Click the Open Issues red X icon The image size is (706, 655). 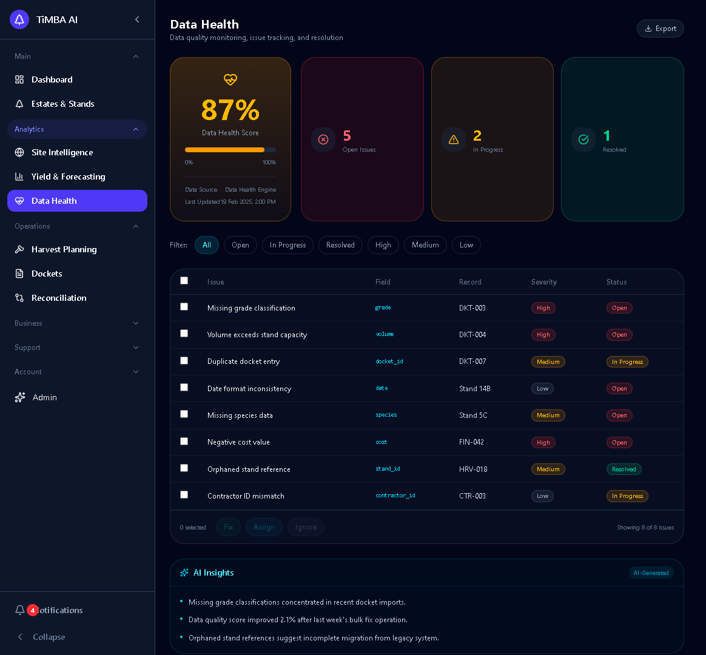point(323,139)
